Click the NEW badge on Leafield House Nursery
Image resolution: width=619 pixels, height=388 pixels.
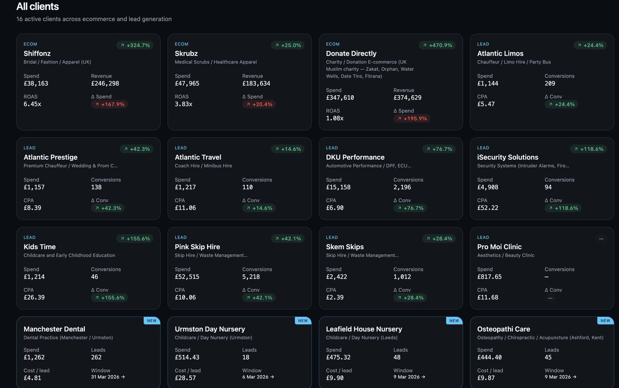pos(454,321)
